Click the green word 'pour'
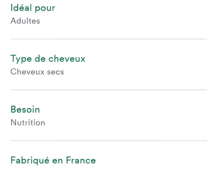This screenshot has width=209, height=175. point(45,9)
